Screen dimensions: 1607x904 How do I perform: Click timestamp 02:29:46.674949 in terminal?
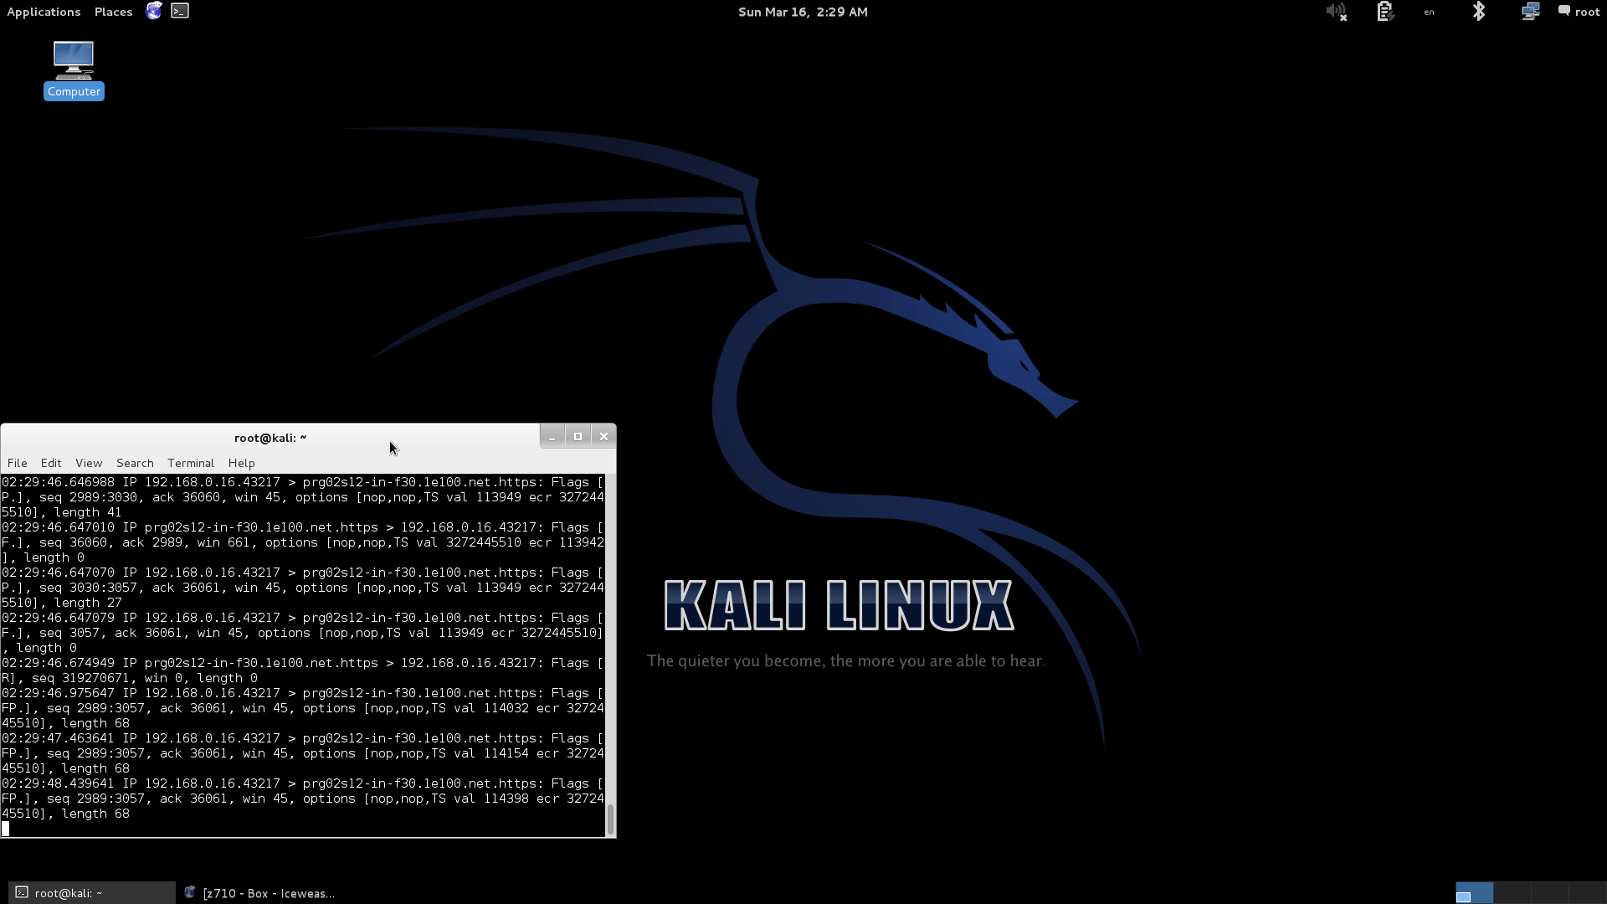58,663
